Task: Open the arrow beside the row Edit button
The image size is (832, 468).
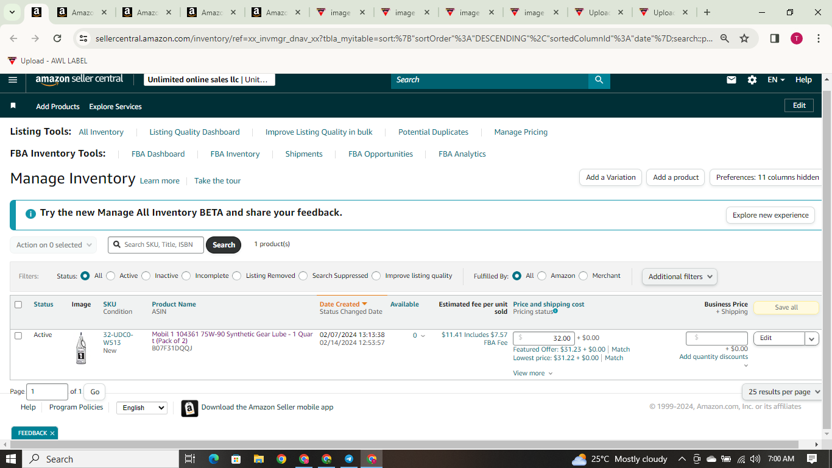Action: (812, 338)
